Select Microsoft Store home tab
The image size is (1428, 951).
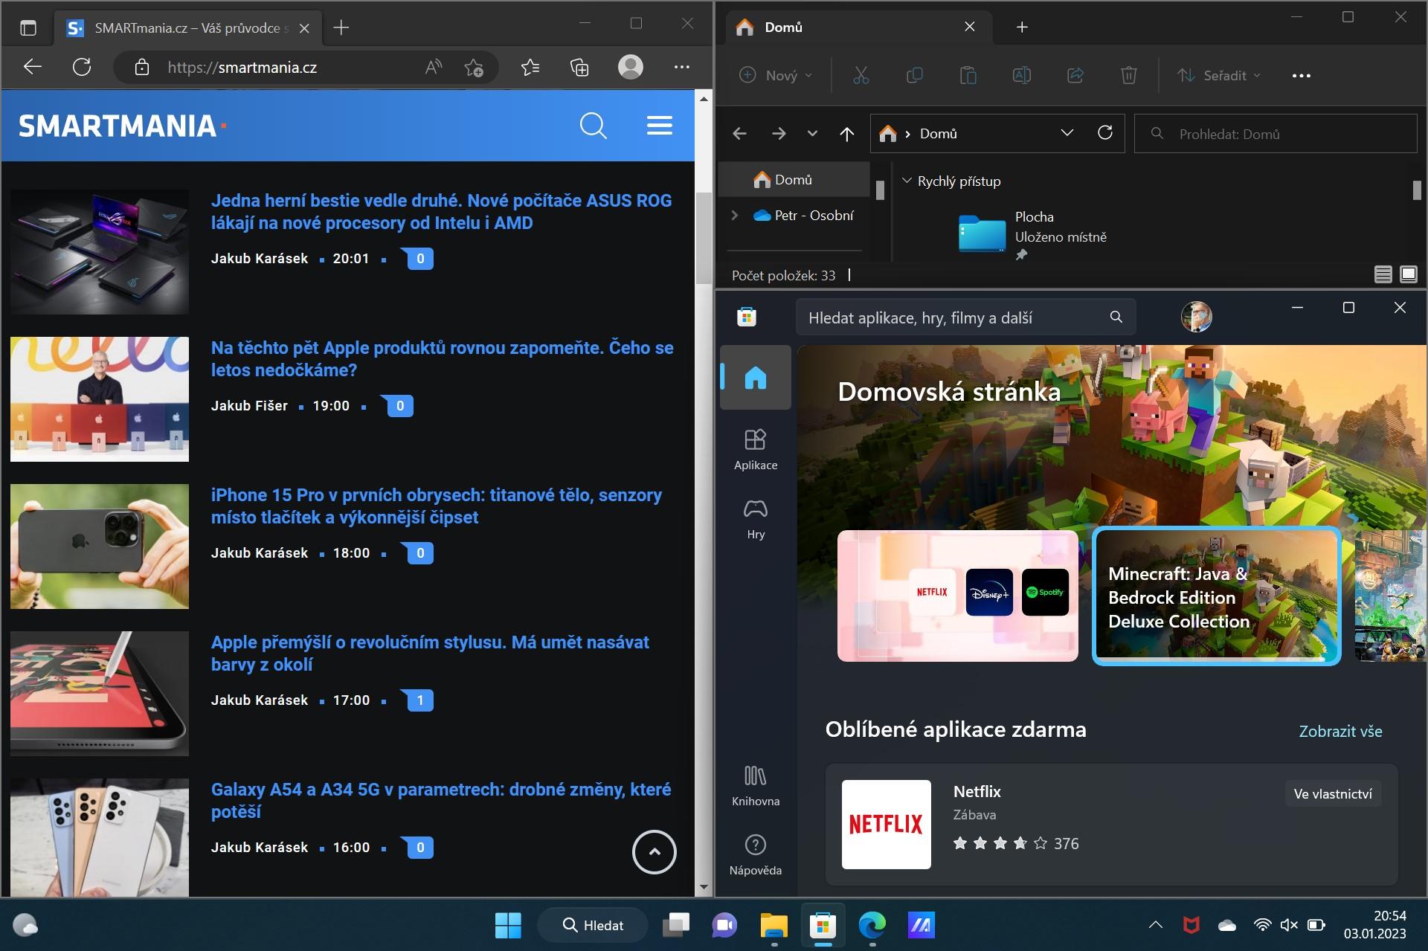(756, 378)
